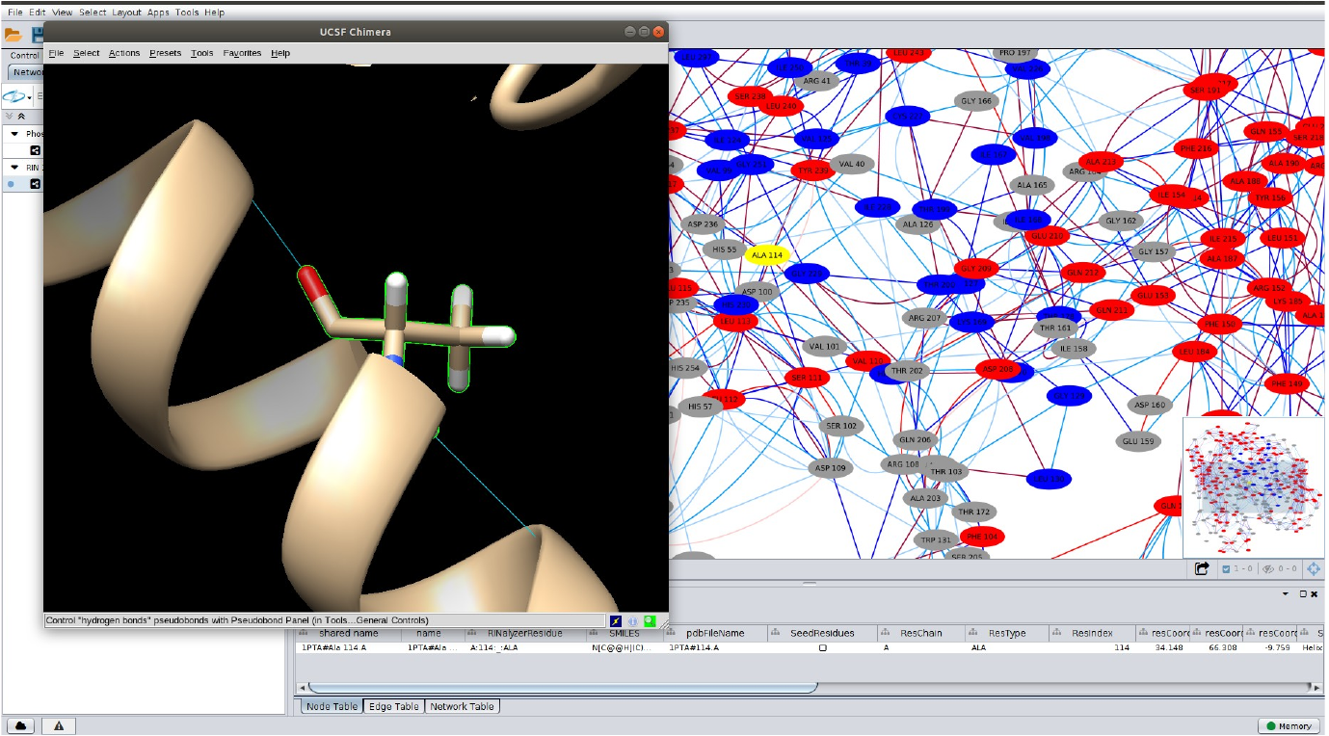
Task: Click the fit-content navigation icon below network view
Action: point(1314,568)
